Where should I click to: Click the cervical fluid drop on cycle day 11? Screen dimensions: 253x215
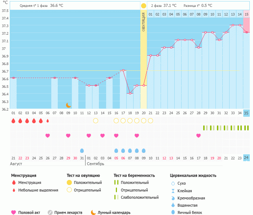pyautogui.click(x=82, y=151)
